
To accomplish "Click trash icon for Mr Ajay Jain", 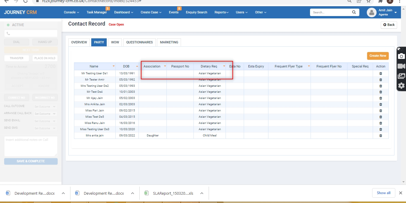I will tap(380, 98).
